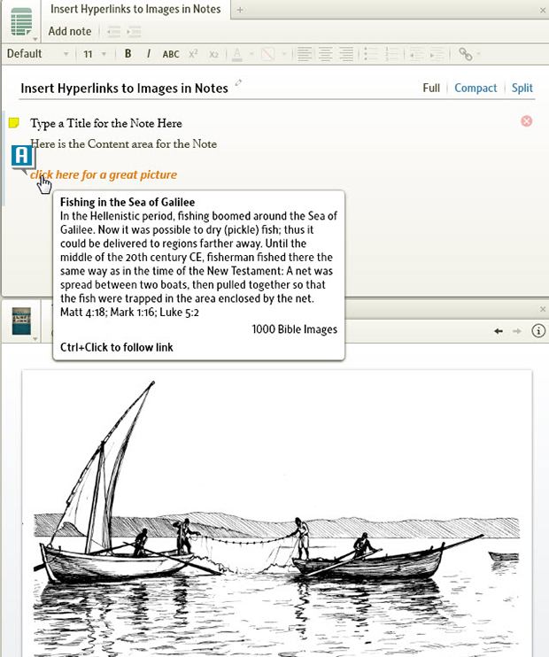Screen dimensions: 549x657
Task: Open the font size 11 dropdown
Action: pos(94,54)
